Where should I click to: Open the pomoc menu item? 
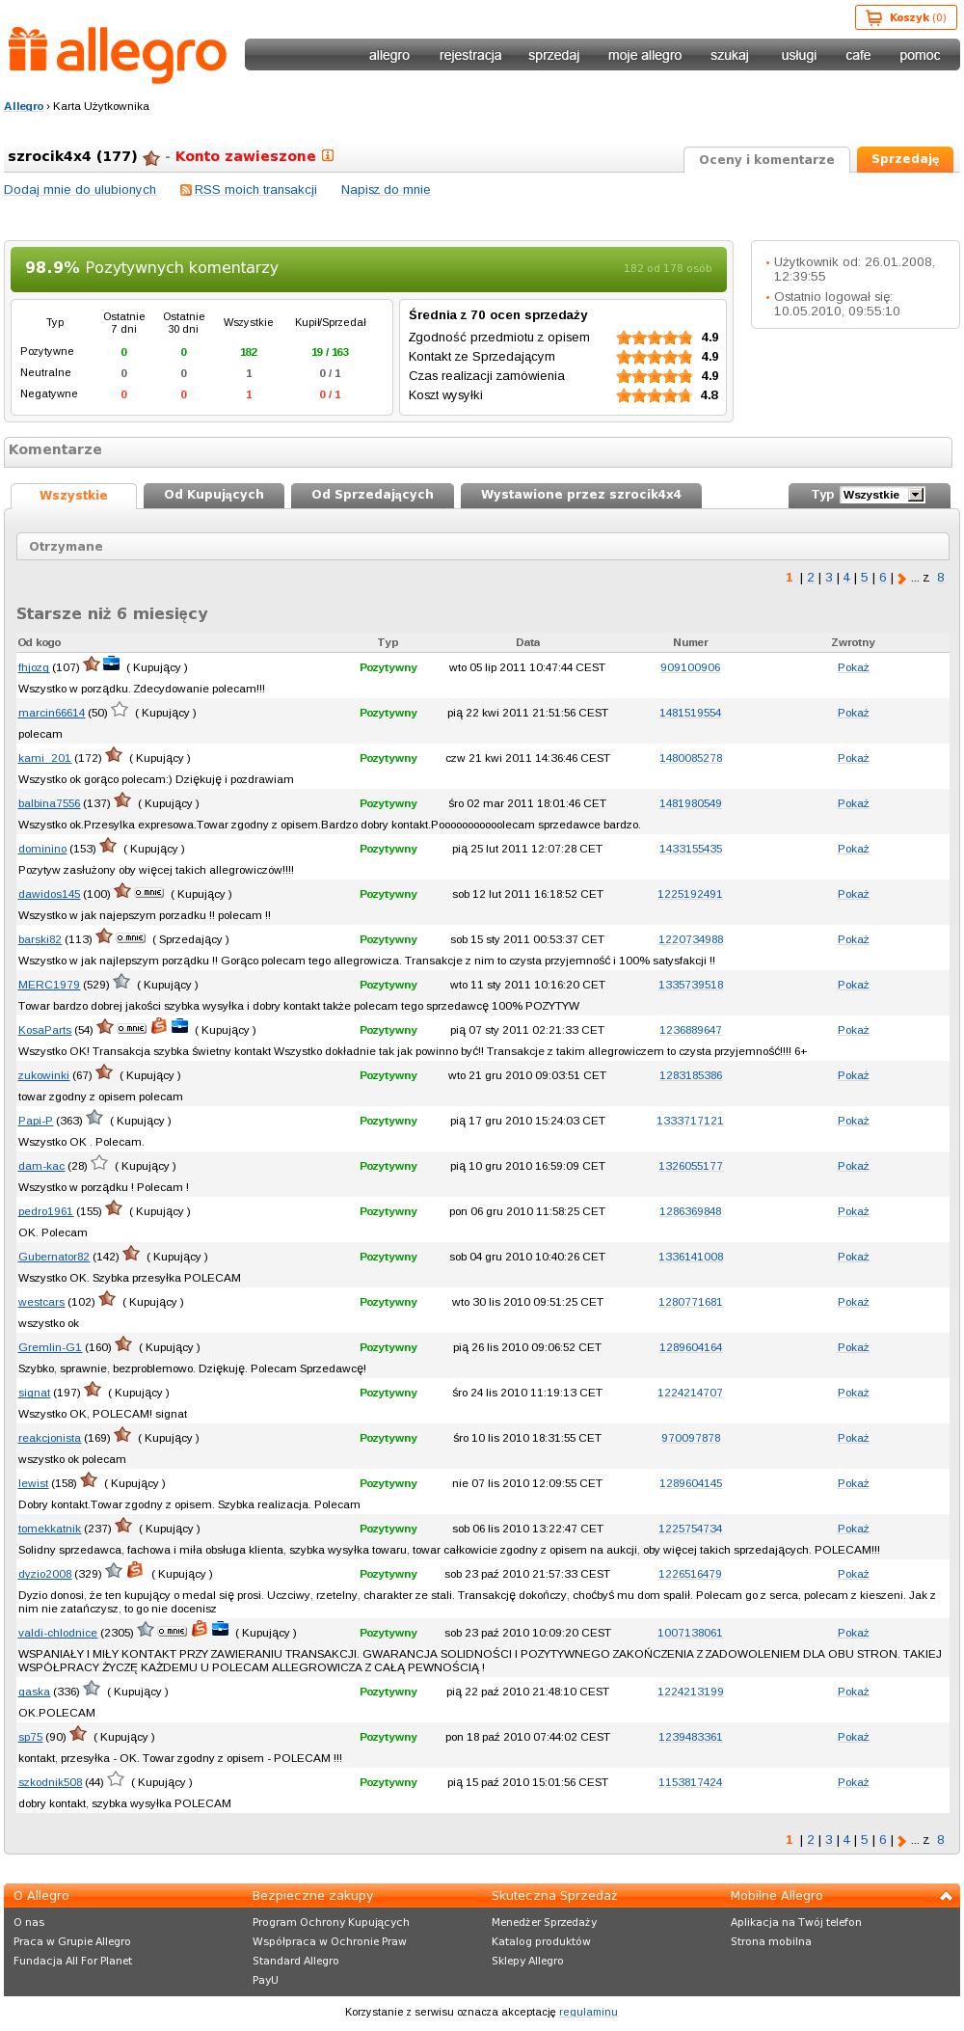point(920,55)
